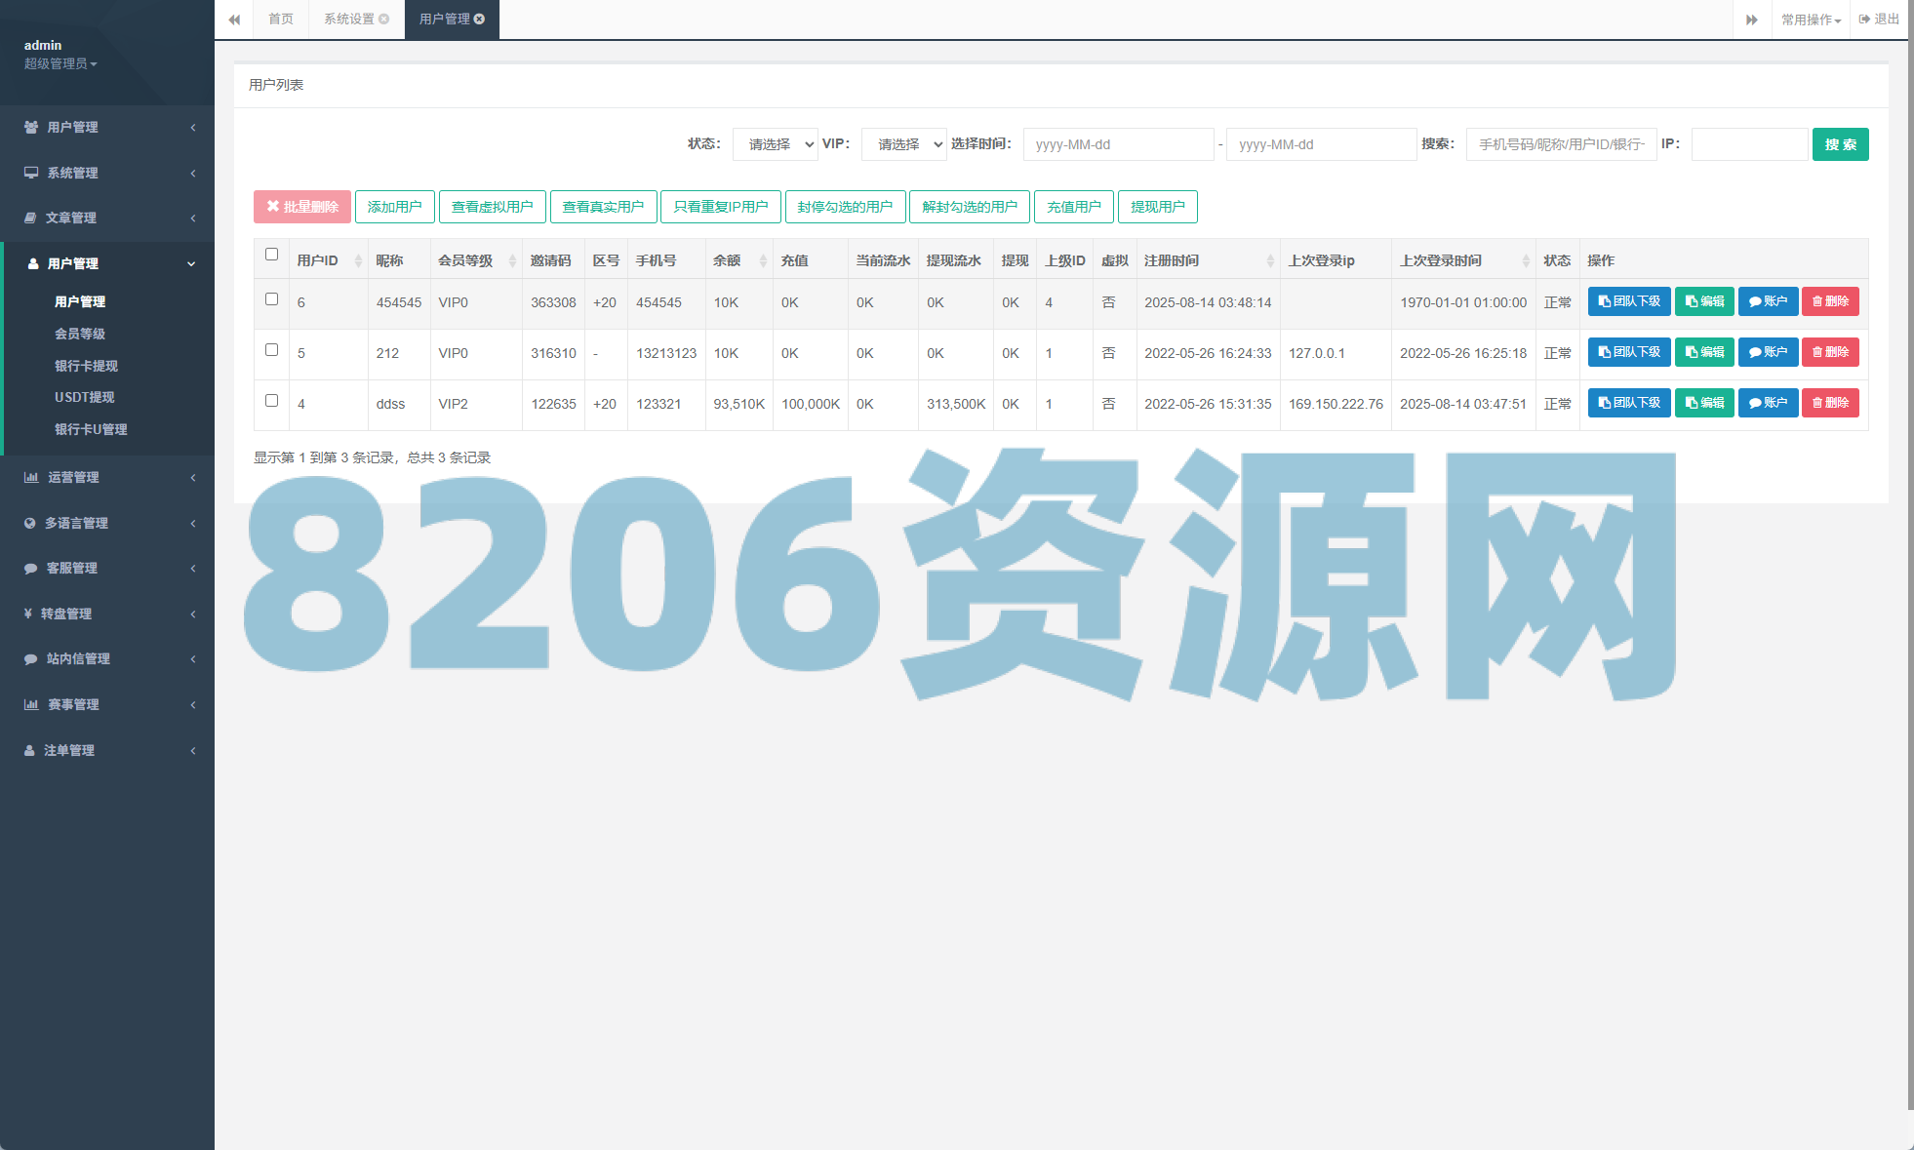Expand the 多语言管理 sidebar menu
The width and height of the screenshot is (1914, 1150).
(x=107, y=523)
